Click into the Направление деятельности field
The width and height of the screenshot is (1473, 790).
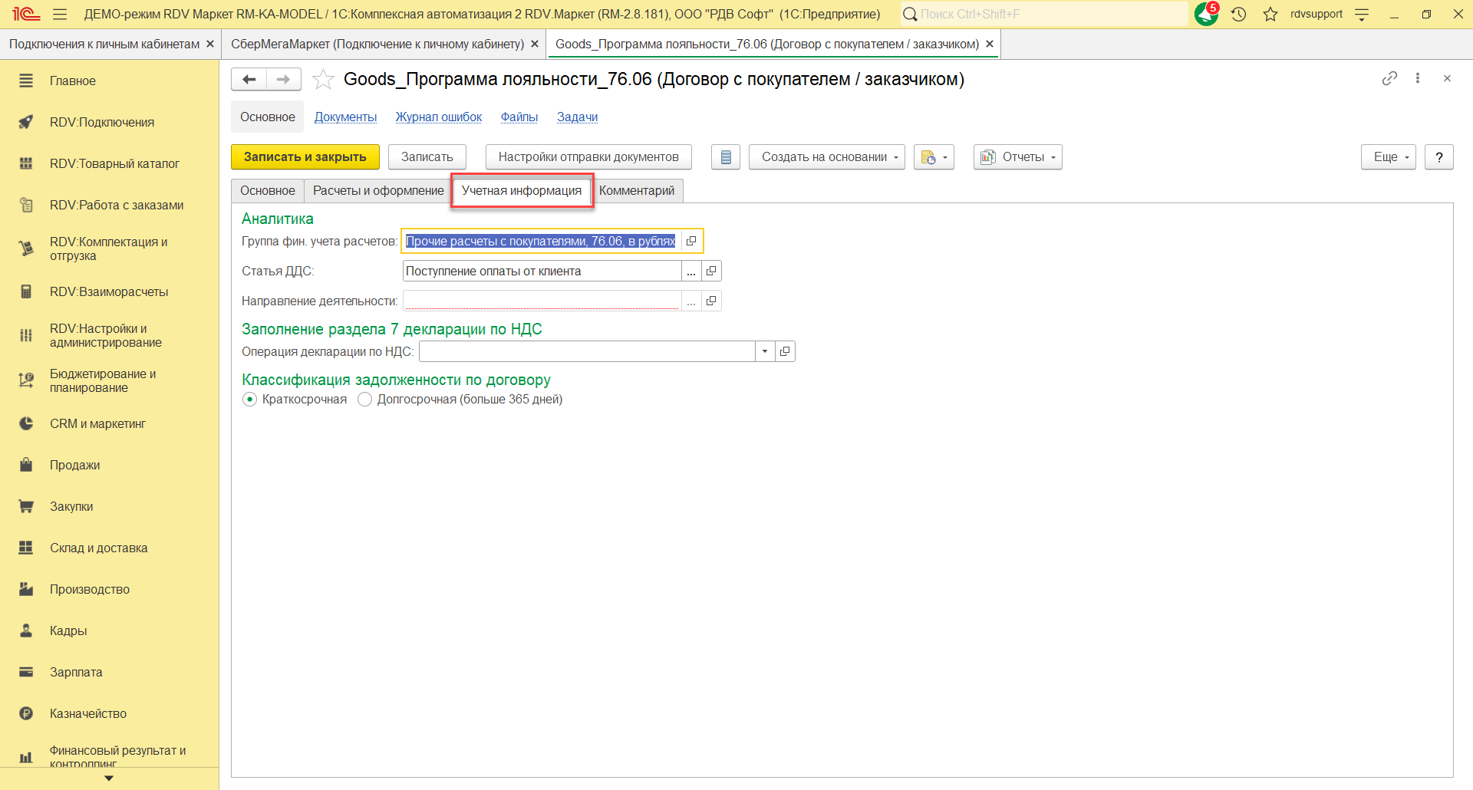[x=542, y=301]
